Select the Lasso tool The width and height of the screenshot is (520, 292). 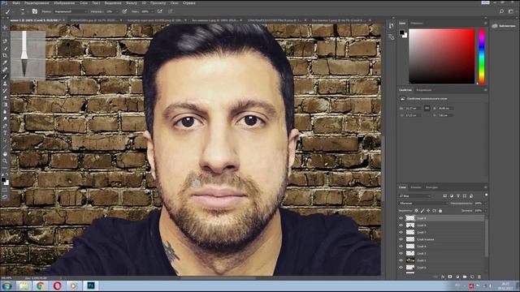coord(5,41)
